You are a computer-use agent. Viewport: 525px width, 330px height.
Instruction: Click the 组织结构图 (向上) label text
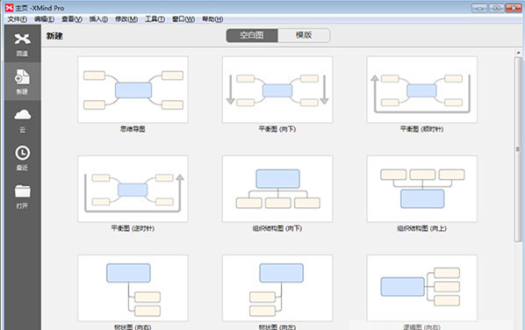tap(422, 228)
